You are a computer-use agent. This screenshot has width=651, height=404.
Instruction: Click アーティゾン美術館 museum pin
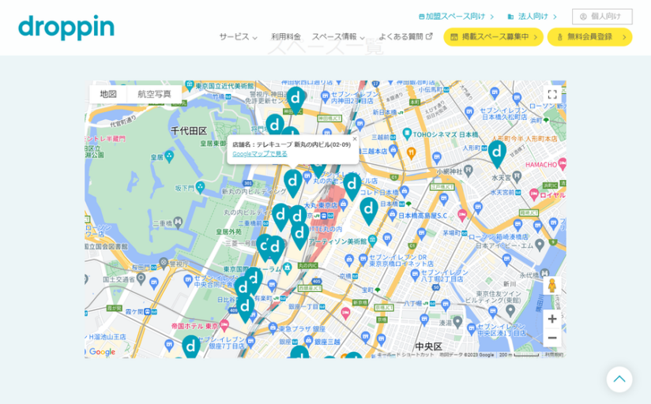[372, 240]
